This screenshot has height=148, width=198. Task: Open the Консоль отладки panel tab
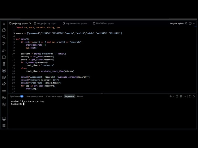click(x=54, y=97)
